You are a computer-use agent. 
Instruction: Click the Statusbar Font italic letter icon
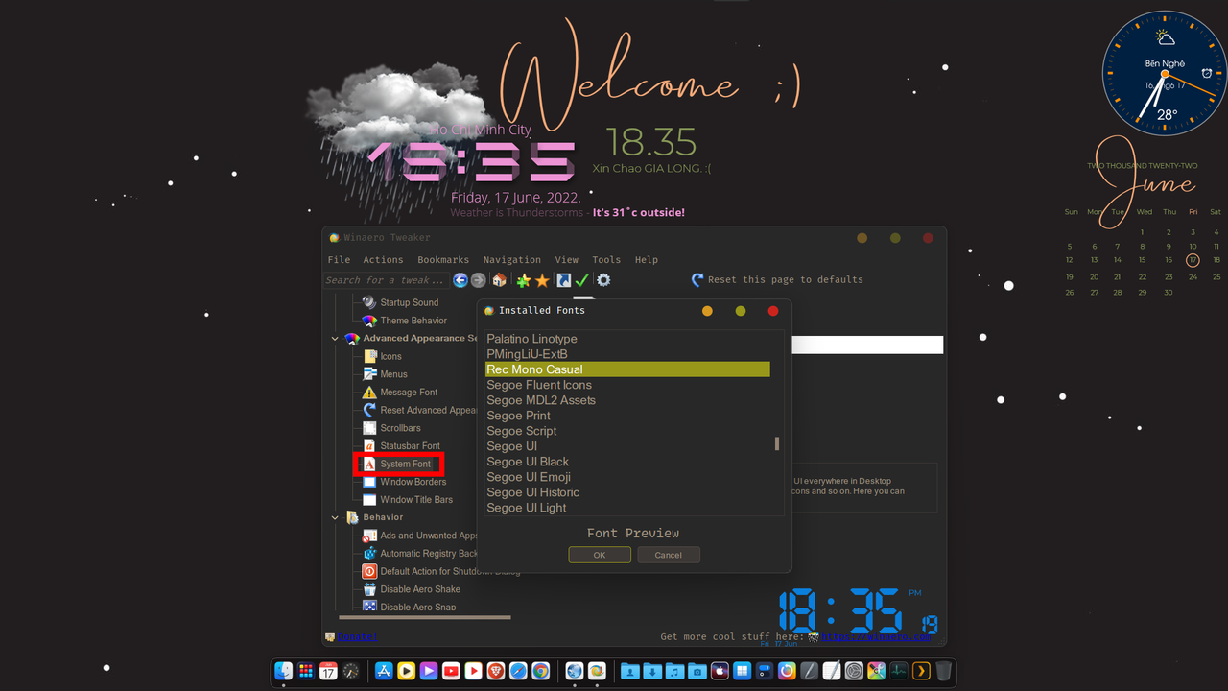(369, 446)
